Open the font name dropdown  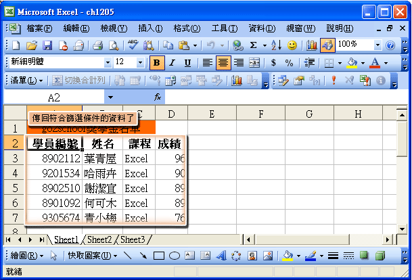click(x=108, y=62)
